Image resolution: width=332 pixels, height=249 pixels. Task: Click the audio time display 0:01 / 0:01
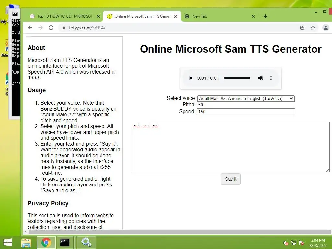tap(208, 78)
